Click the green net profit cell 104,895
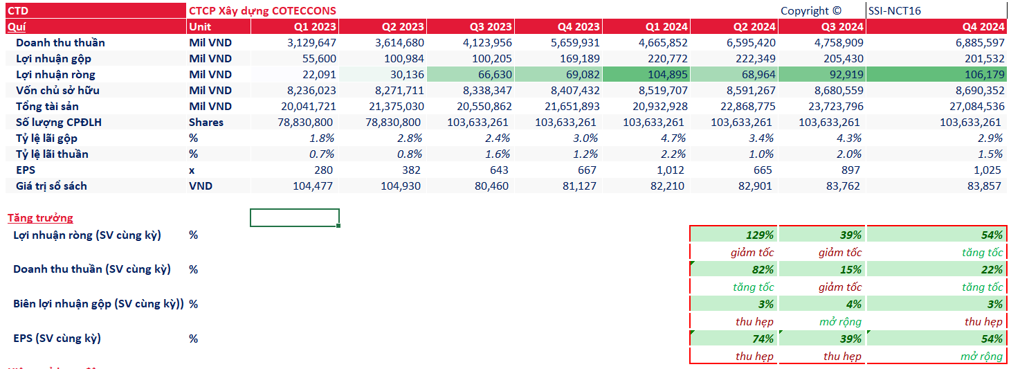The width and height of the screenshot is (1020, 369). click(646, 75)
